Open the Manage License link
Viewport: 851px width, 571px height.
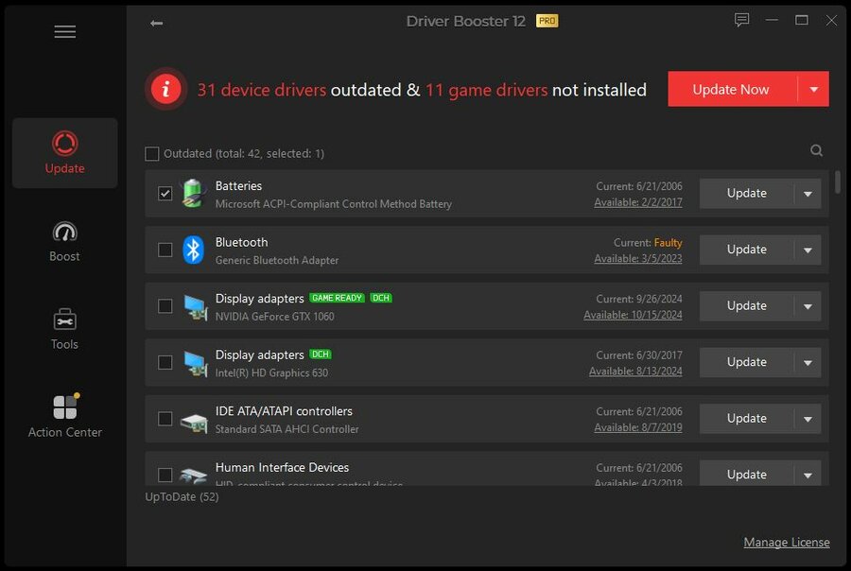click(x=786, y=543)
